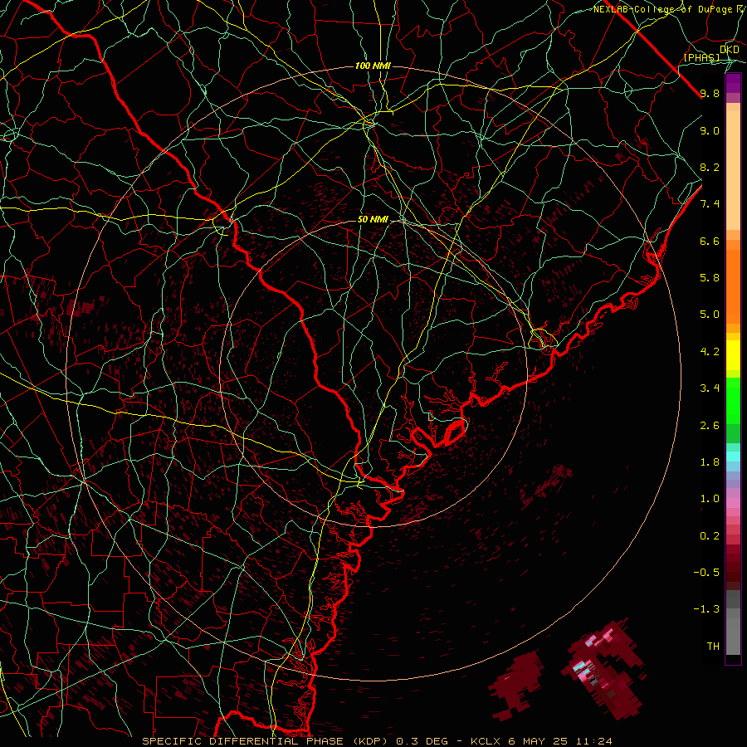
Task: Select the gray swatch at color bar bottom
Action: point(733,636)
